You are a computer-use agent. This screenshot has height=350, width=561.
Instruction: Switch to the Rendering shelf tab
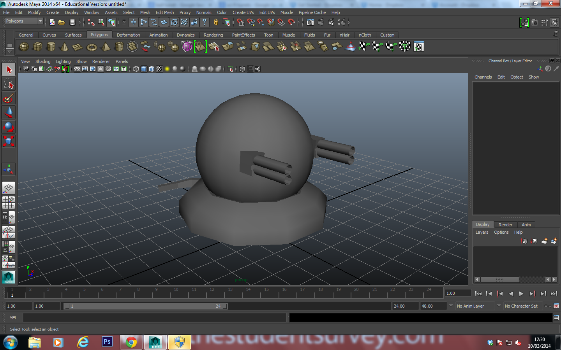213,35
